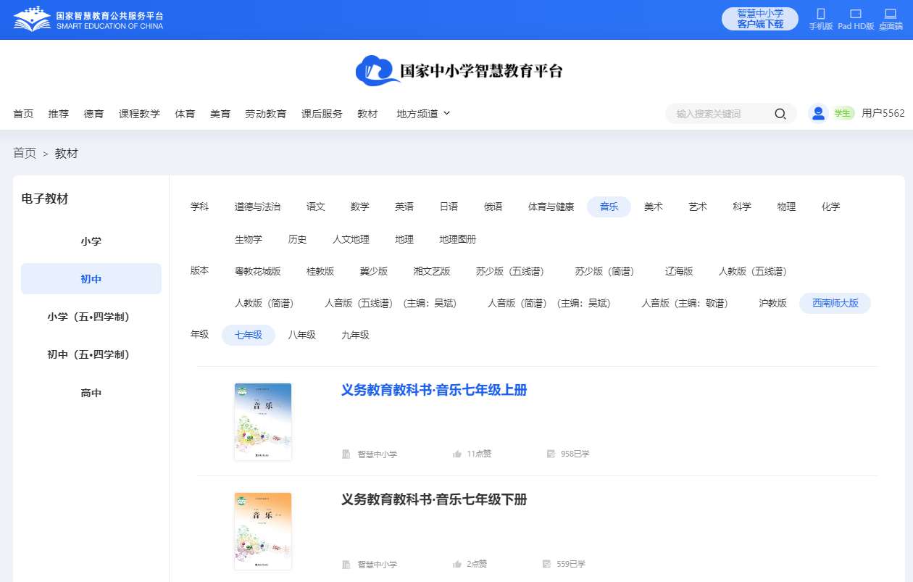Open the 七年级上册 textbook cover thumbnail
This screenshot has width=913, height=582.
(x=263, y=422)
